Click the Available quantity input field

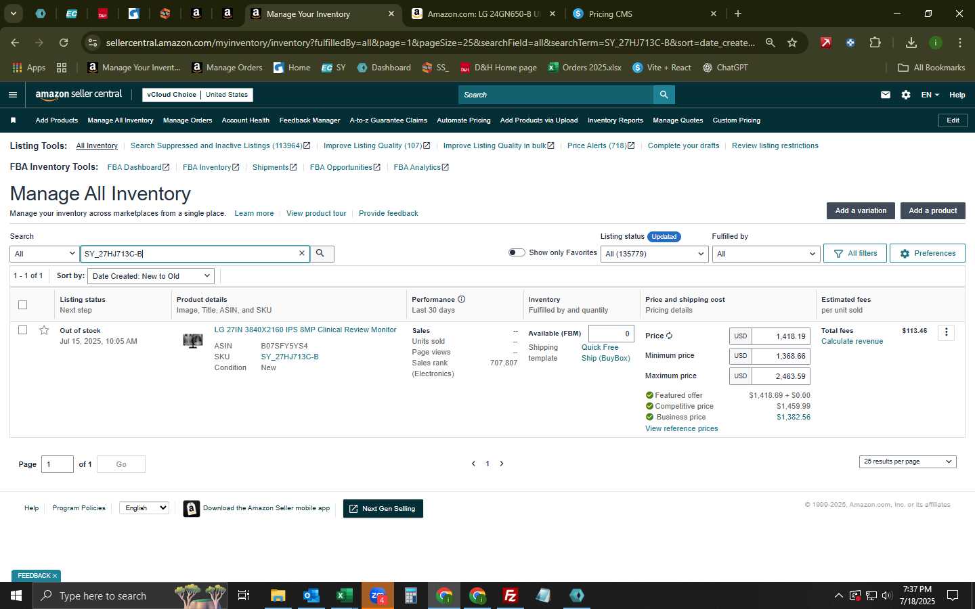(611, 334)
